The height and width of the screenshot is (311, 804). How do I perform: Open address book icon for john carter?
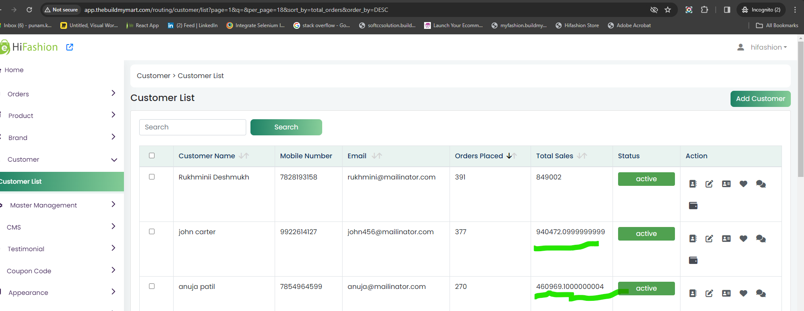click(x=693, y=238)
